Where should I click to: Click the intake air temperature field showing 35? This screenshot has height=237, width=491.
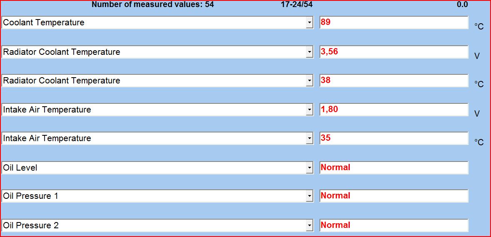click(394, 138)
